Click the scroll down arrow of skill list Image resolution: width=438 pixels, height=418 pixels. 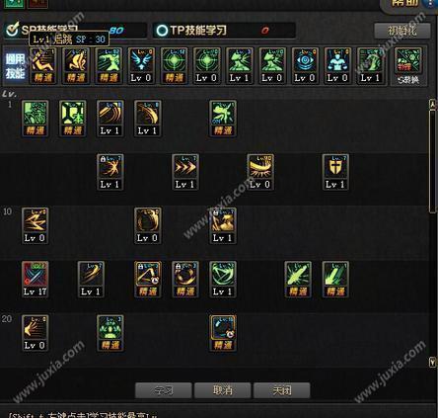(433, 363)
